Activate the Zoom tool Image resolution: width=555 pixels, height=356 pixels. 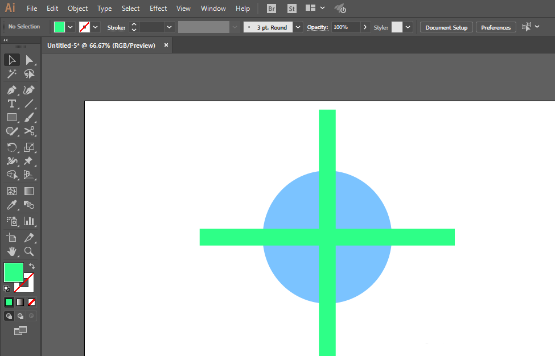[x=29, y=251]
